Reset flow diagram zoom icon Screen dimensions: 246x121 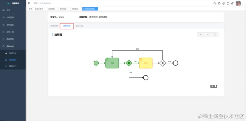[215, 35]
